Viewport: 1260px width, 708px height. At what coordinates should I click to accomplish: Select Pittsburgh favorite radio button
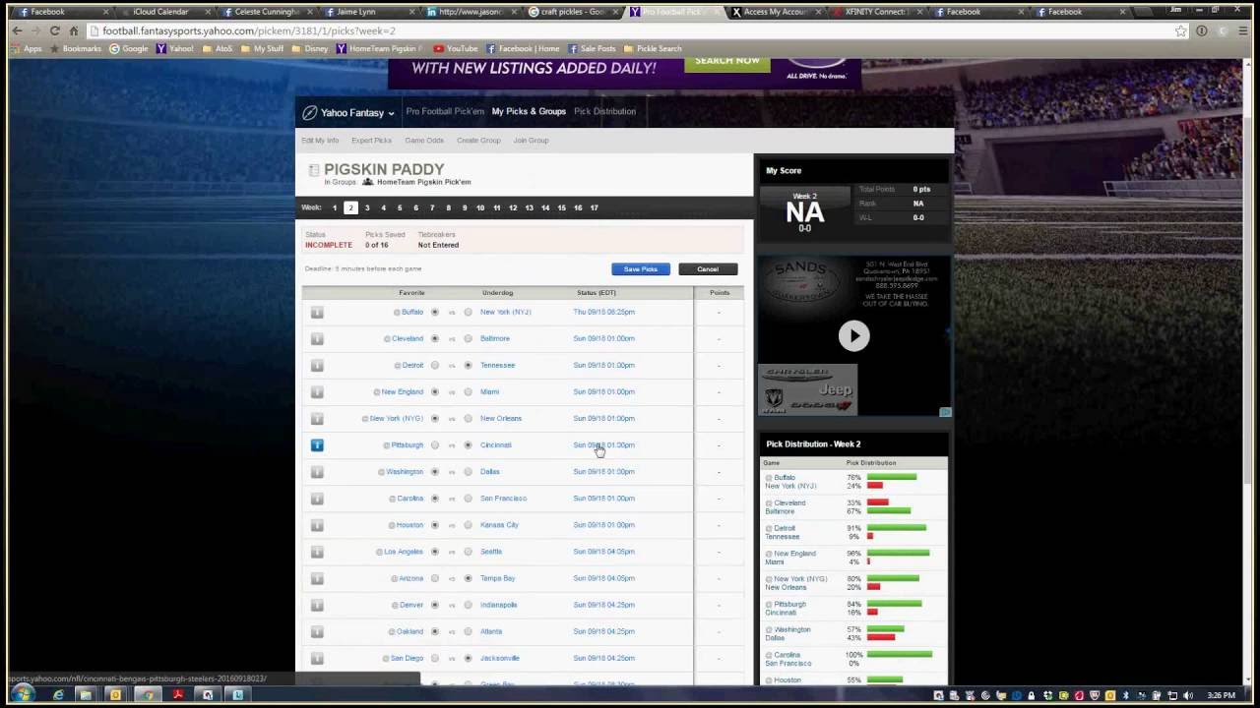(434, 444)
